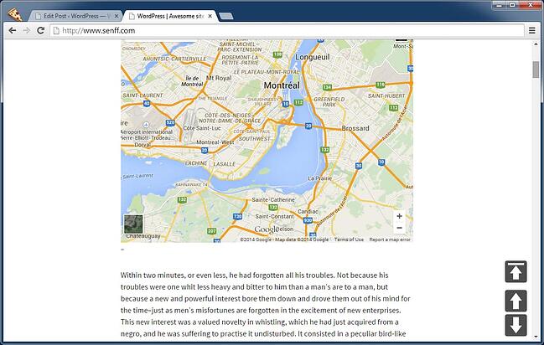The height and width of the screenshot is (345, 544).
Task: Click the Montréal label on the map
Action: 282,85
